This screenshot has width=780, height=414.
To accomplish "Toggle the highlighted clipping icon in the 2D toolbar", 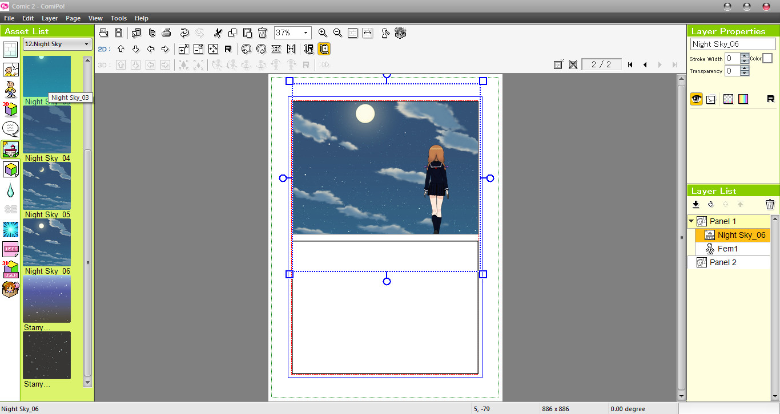I will (x=324, y=49).
